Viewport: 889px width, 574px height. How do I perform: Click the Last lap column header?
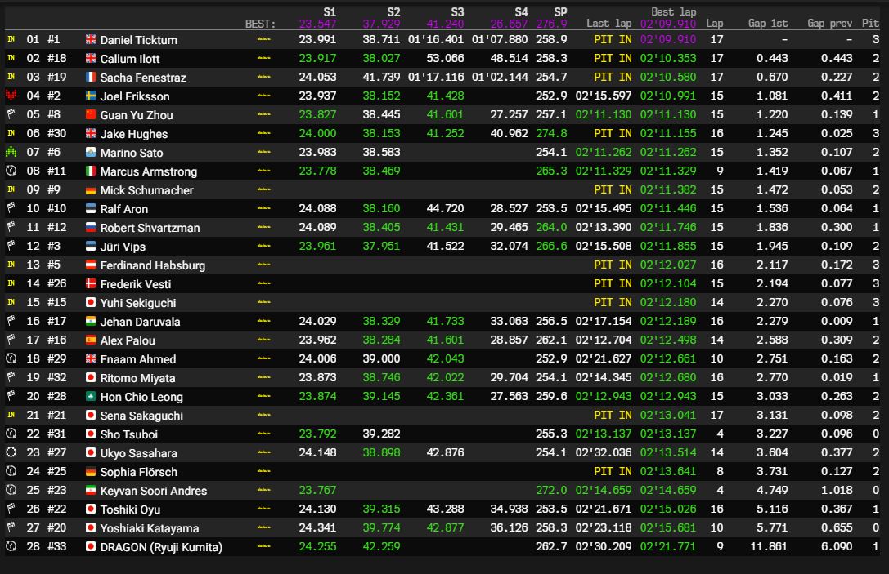tap(609, 23)
